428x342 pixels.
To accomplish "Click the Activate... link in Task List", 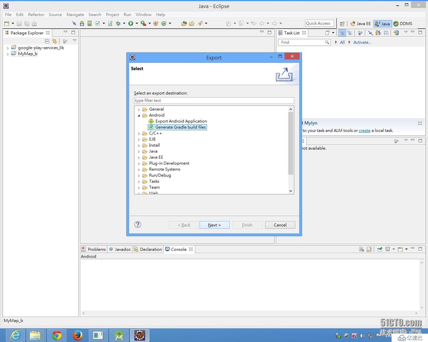I will (x=362, y=42).
